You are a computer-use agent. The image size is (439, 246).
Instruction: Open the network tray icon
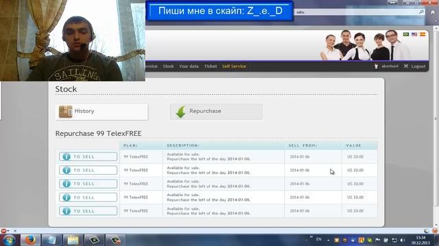(394, 240)
